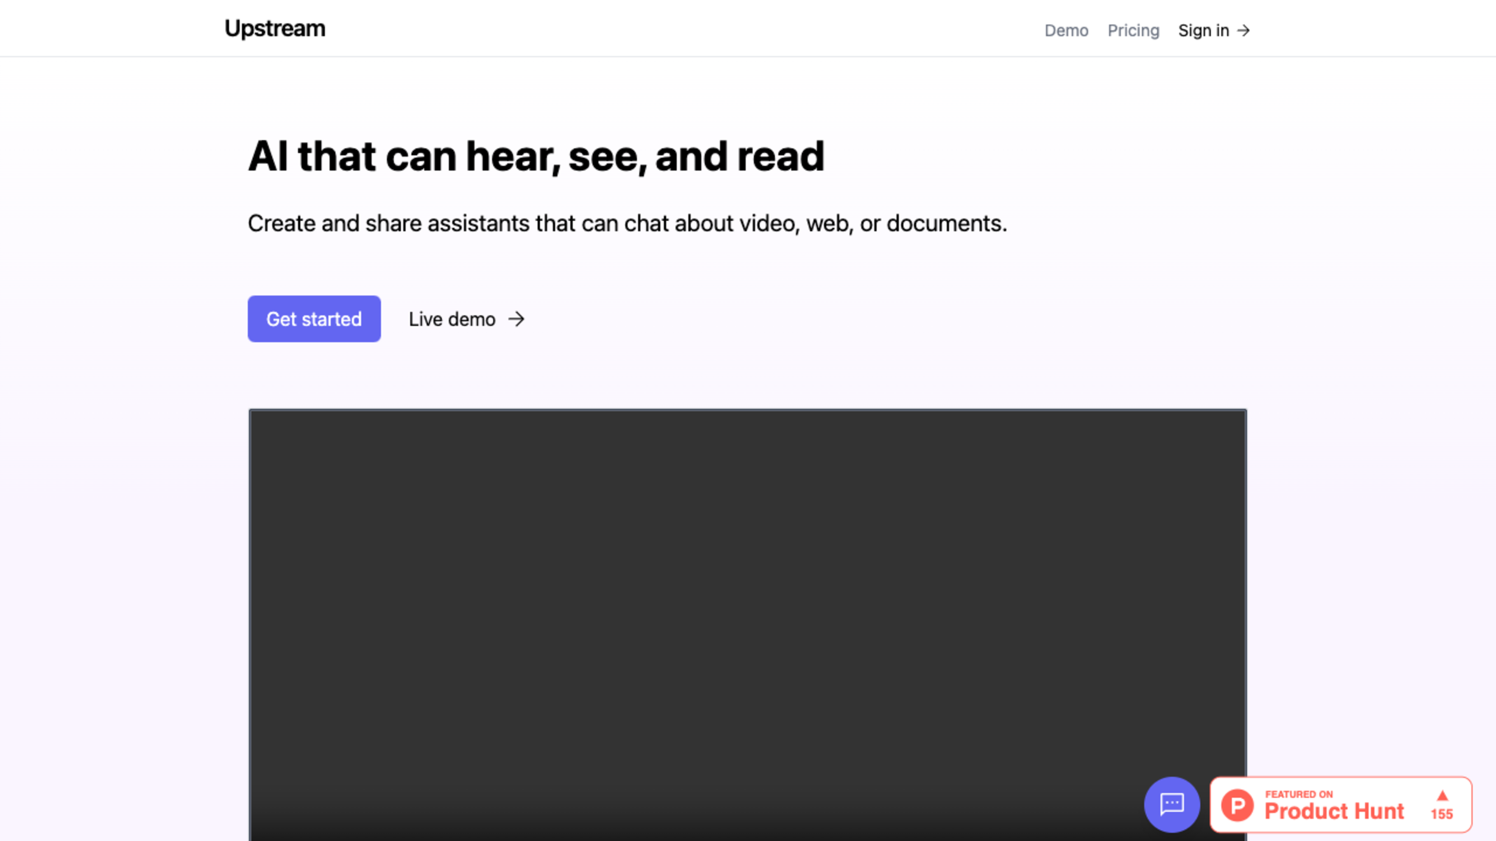
Task: Click the Sign in link
Action: coord(1203,30)
